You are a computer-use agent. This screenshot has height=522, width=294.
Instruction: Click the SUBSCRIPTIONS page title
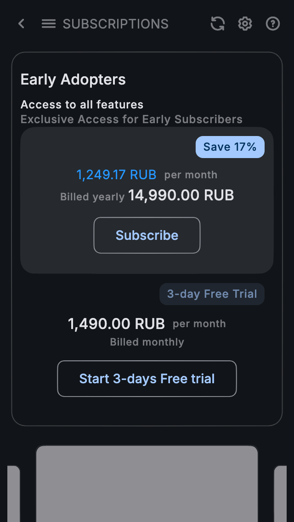pyautogui.click(x=116, y=24)
